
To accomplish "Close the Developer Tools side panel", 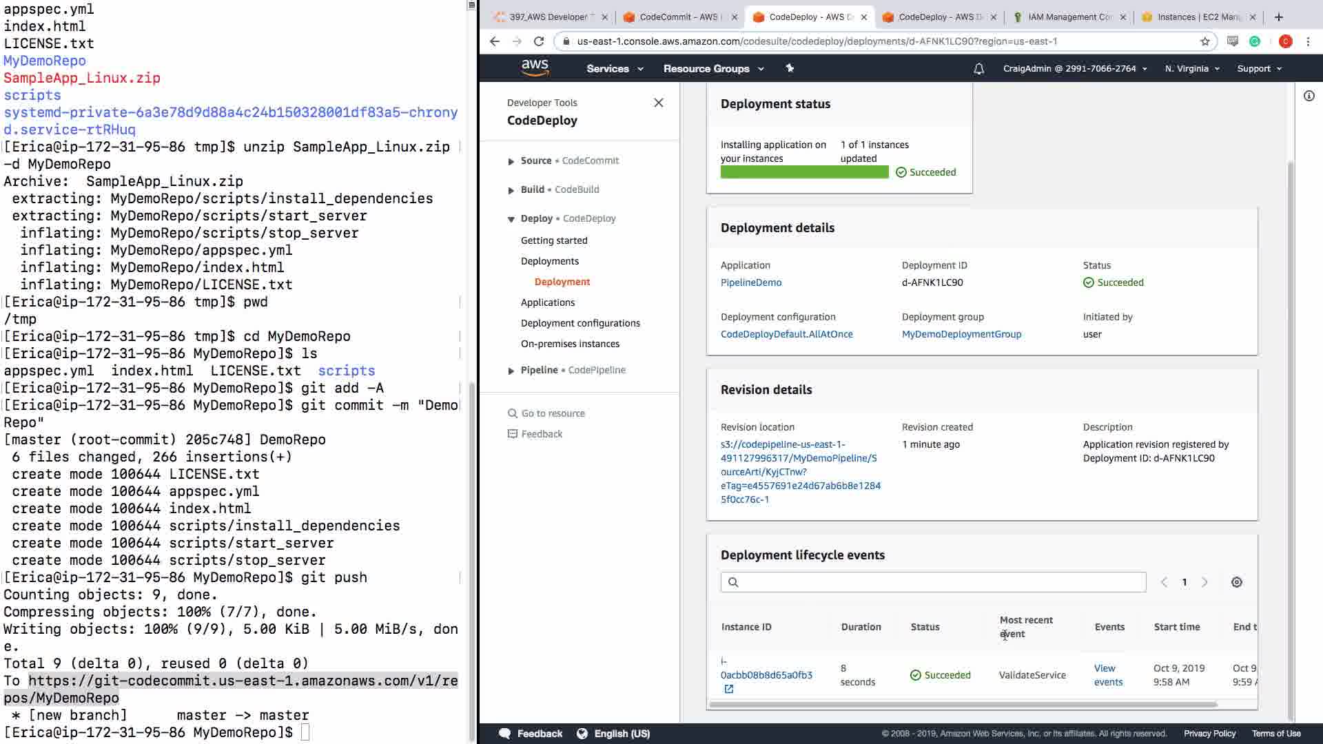I will click(659, 103).
